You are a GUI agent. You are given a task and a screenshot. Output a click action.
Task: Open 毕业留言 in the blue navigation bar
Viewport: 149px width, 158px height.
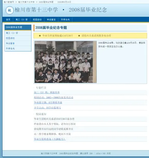tap(51, 20)
